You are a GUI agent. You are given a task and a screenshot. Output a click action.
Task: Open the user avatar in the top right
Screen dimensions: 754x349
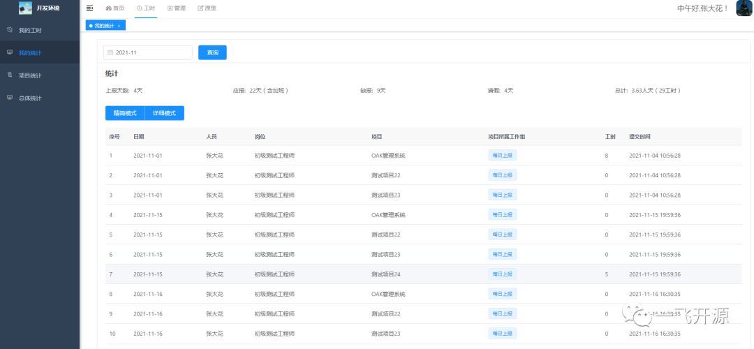tap(744, 8)
